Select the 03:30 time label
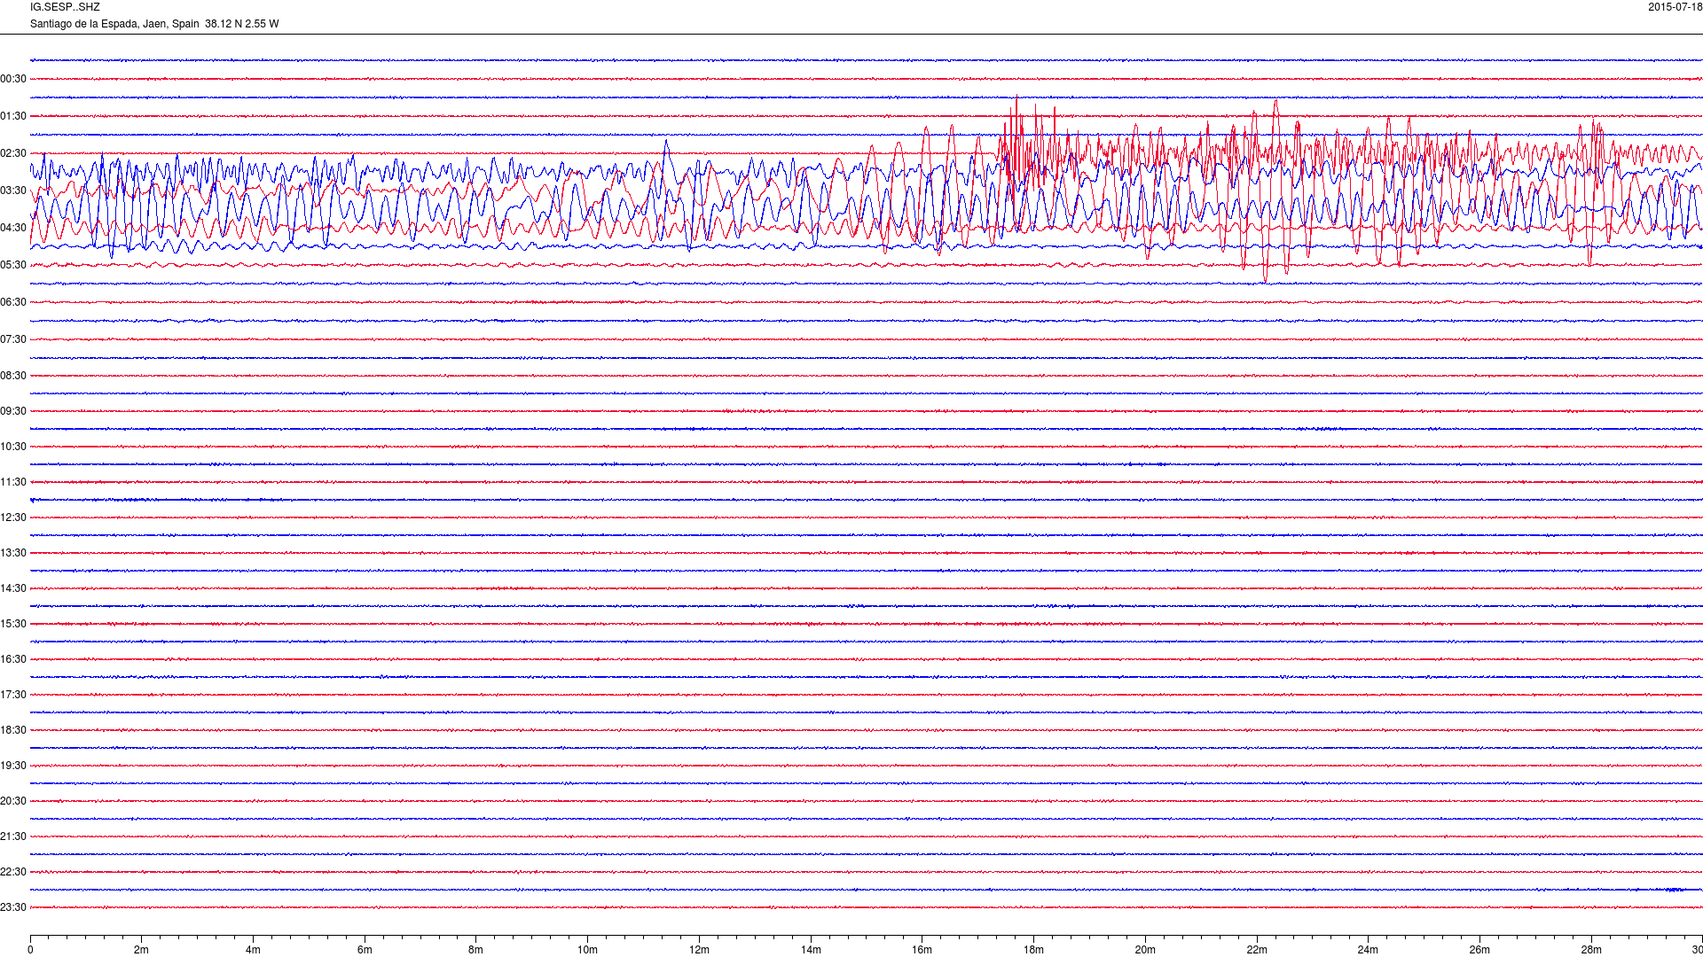Viewport: 1703px width, 957px height. 13,191
